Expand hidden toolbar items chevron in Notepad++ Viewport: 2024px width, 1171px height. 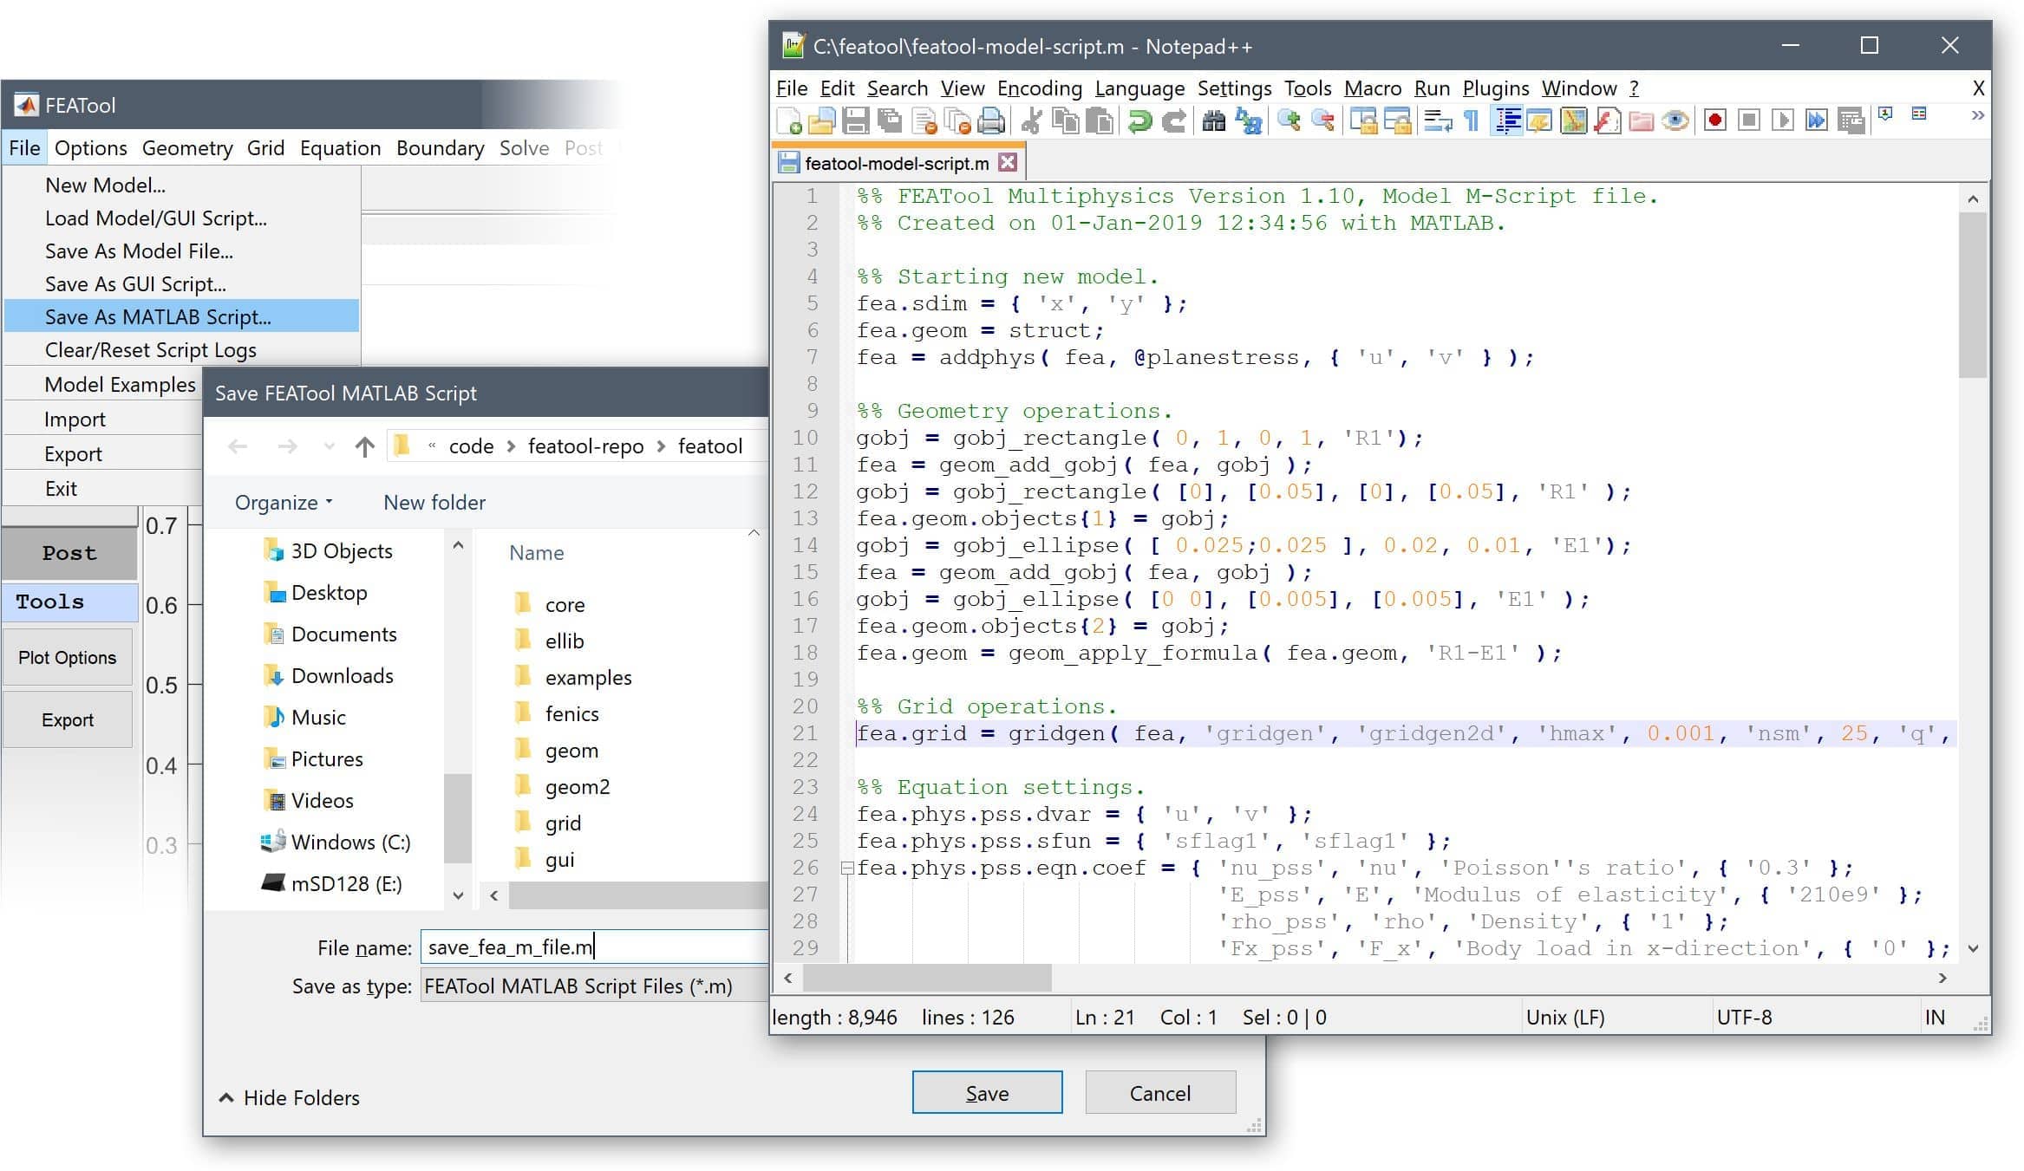click(x=1977, y=115)
